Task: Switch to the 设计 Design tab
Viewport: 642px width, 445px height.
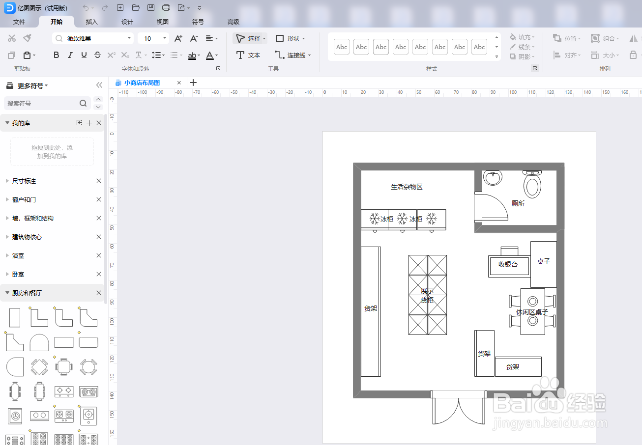Action: 127,22
